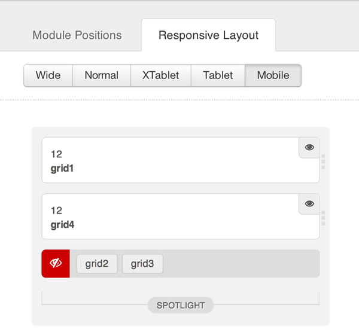Pick the Tablet layout button
This screenshot has height=335, width=359.
coord(218,75)
